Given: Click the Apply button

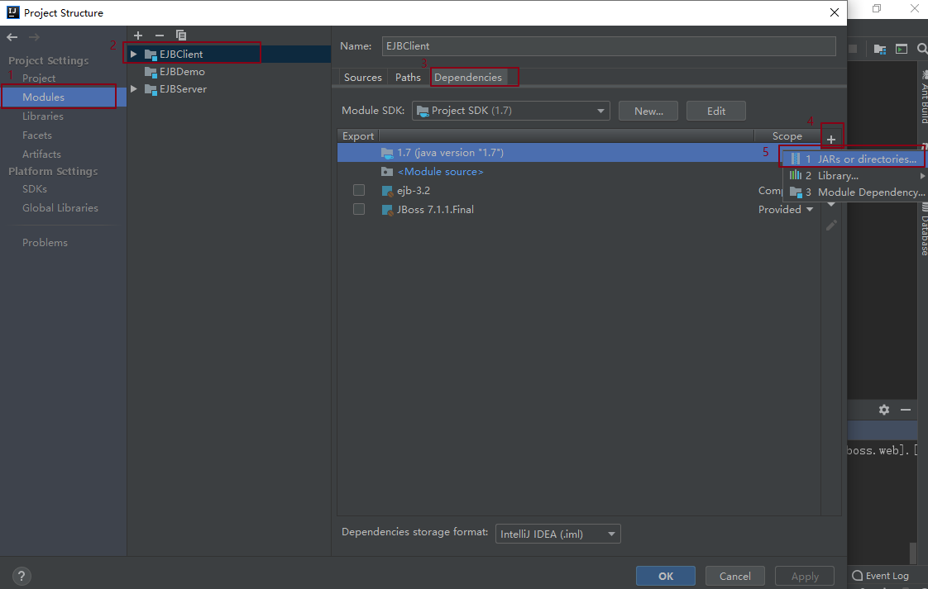Looking at the screenshot, I should (805, 576).
